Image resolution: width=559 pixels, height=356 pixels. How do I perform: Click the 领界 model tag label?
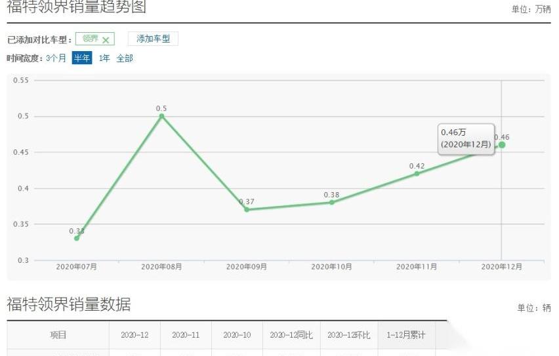[x=90, y=38]
